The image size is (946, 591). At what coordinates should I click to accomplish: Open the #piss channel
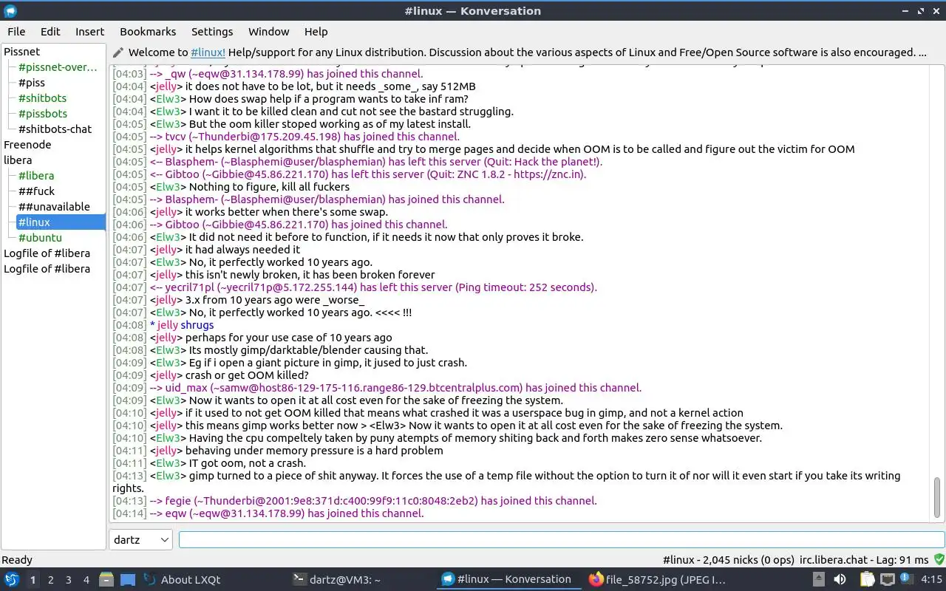coord(32,83)
